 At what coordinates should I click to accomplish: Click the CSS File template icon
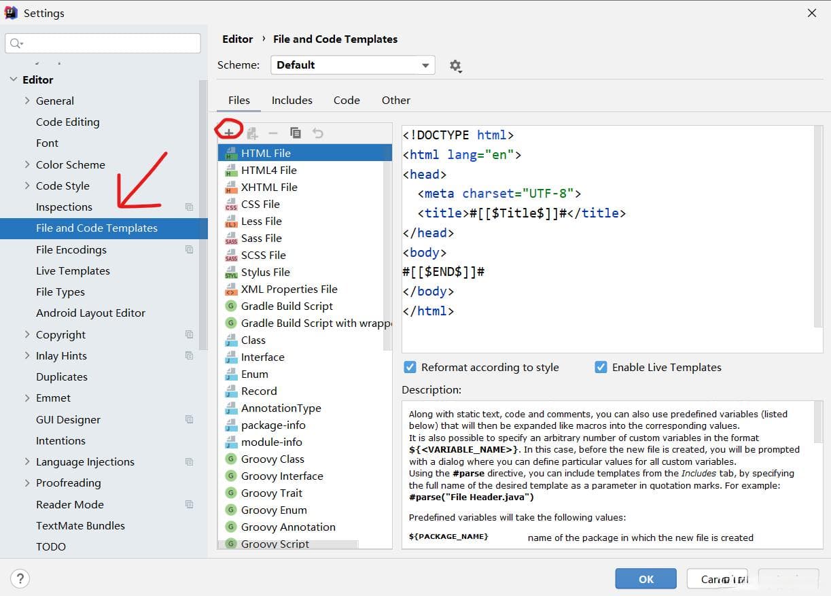pyautogui.click(x=231, y=204)
